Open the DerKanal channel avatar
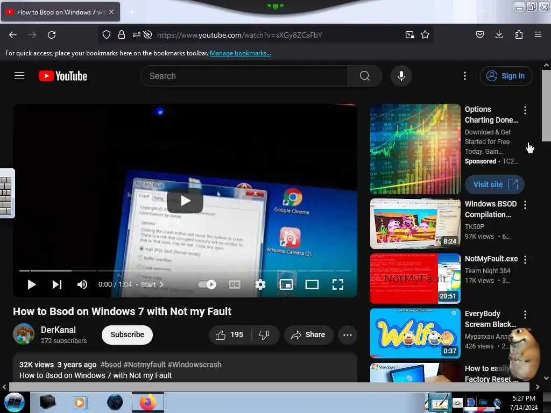551x413 pixels. [x=24, y=334]
